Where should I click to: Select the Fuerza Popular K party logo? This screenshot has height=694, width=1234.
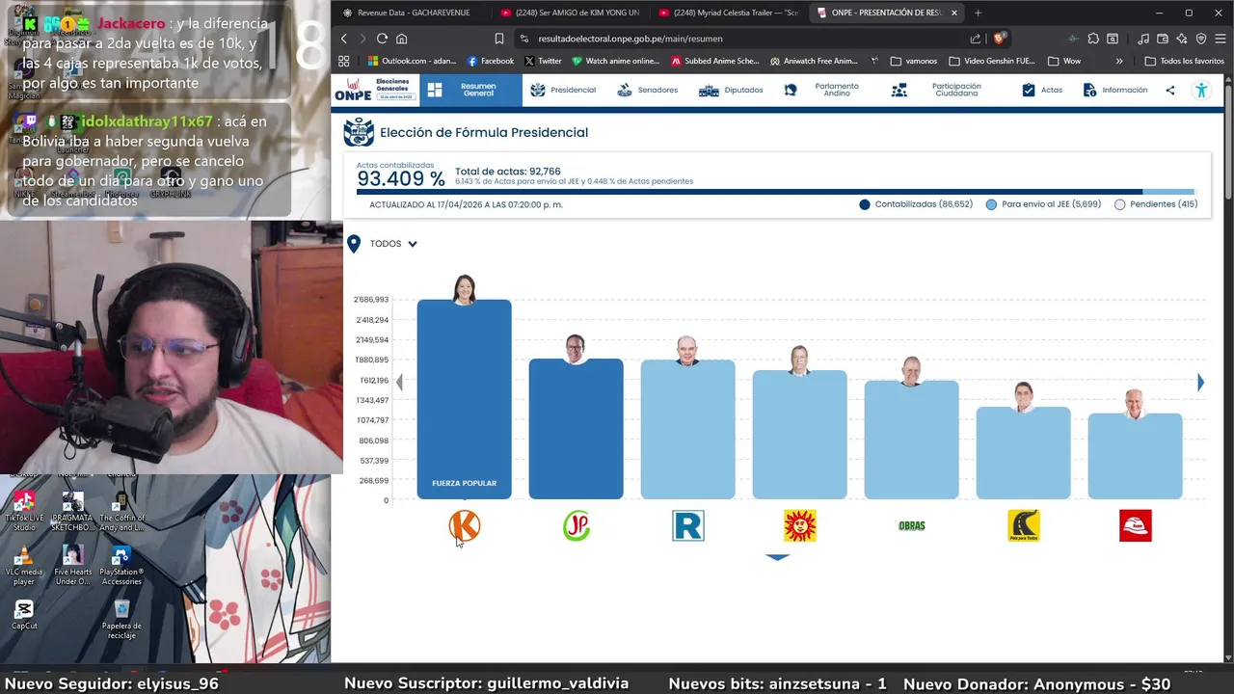465,525
